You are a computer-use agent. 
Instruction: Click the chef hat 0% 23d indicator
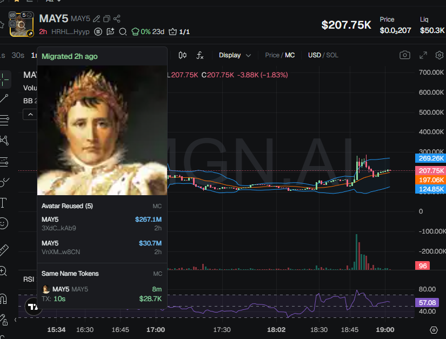pos(148,31)
